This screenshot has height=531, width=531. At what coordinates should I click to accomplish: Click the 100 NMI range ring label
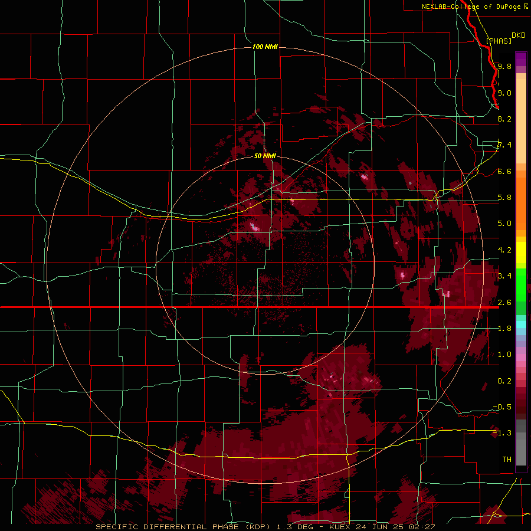tap(265, 47)
